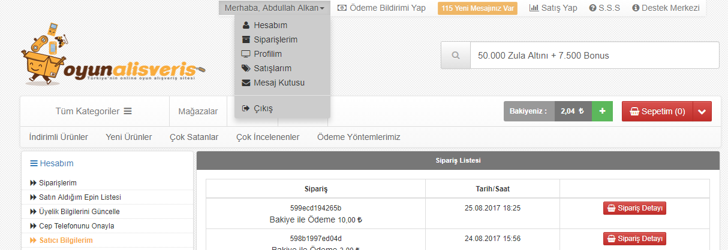Open the S.S.S help link
Screen dimensions: 728x250
click(604, 8)
